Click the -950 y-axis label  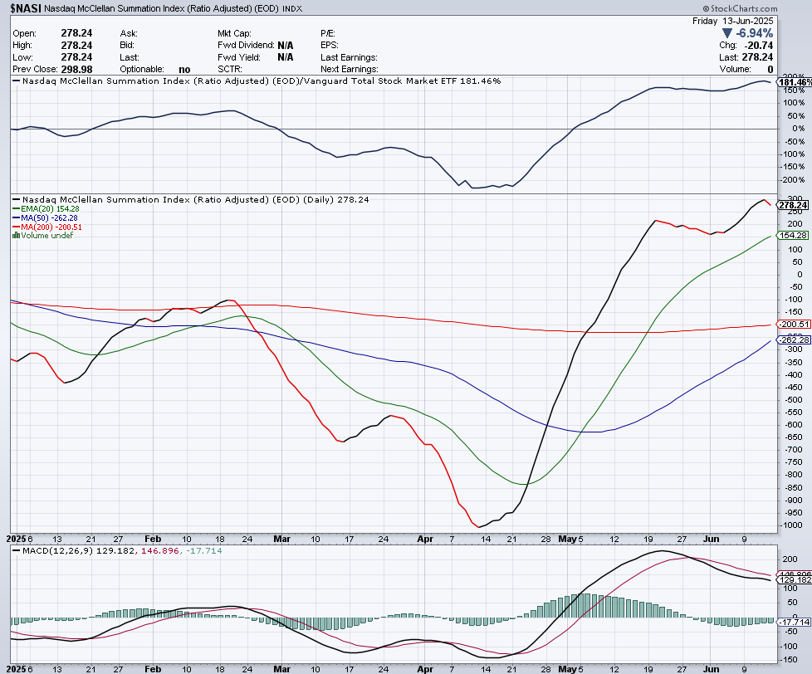click(x=793, y=513)
